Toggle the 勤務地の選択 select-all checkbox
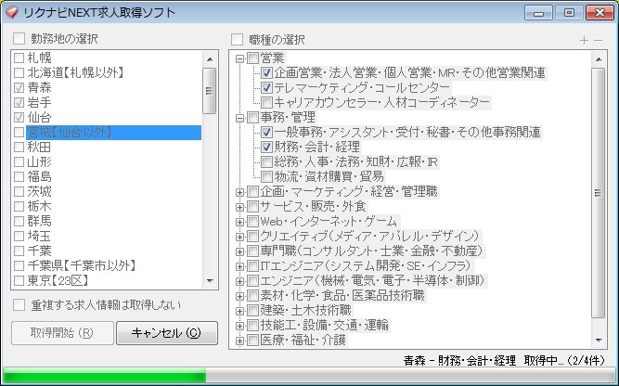 pyautogui.click(x=19, y=39)
